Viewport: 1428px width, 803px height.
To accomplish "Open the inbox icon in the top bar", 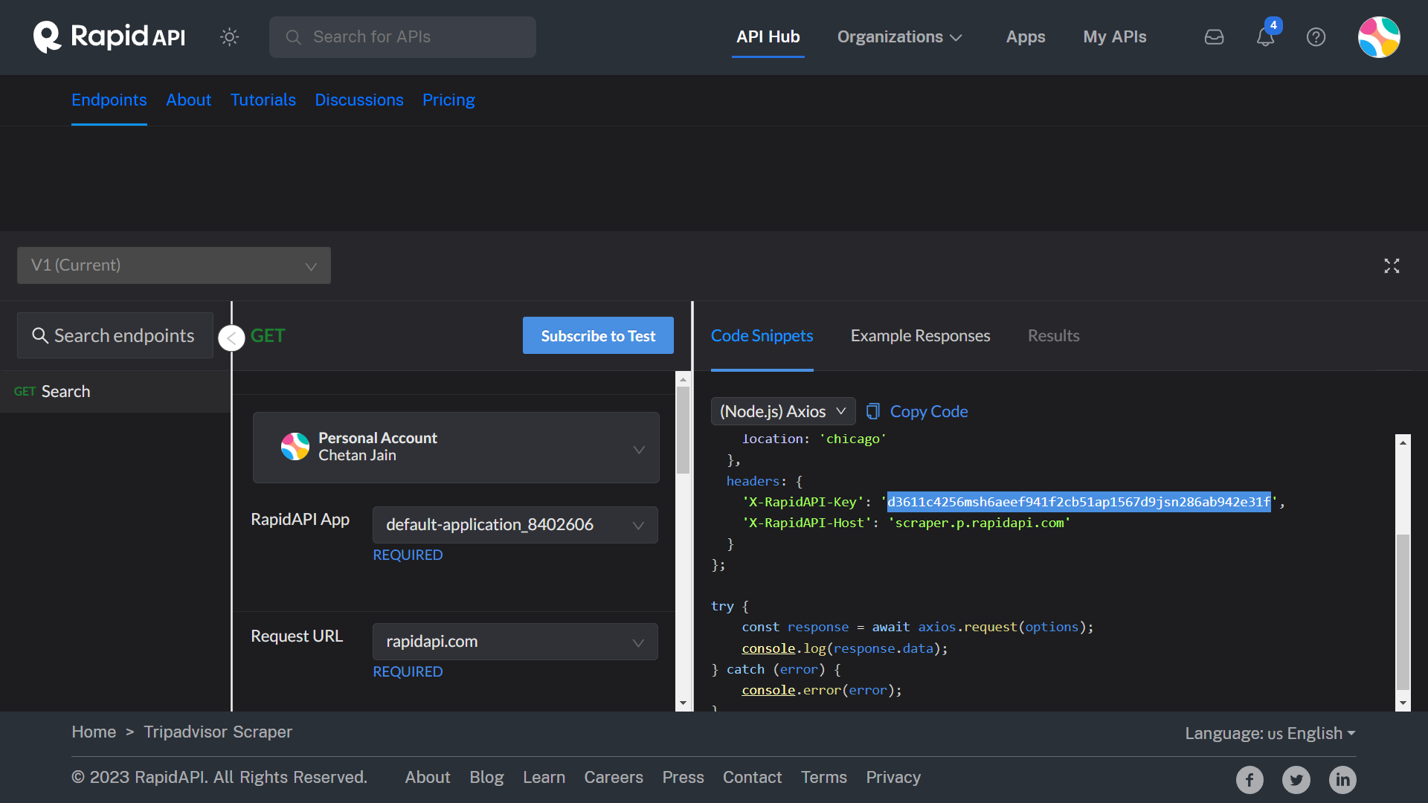I will point(1214,36).
